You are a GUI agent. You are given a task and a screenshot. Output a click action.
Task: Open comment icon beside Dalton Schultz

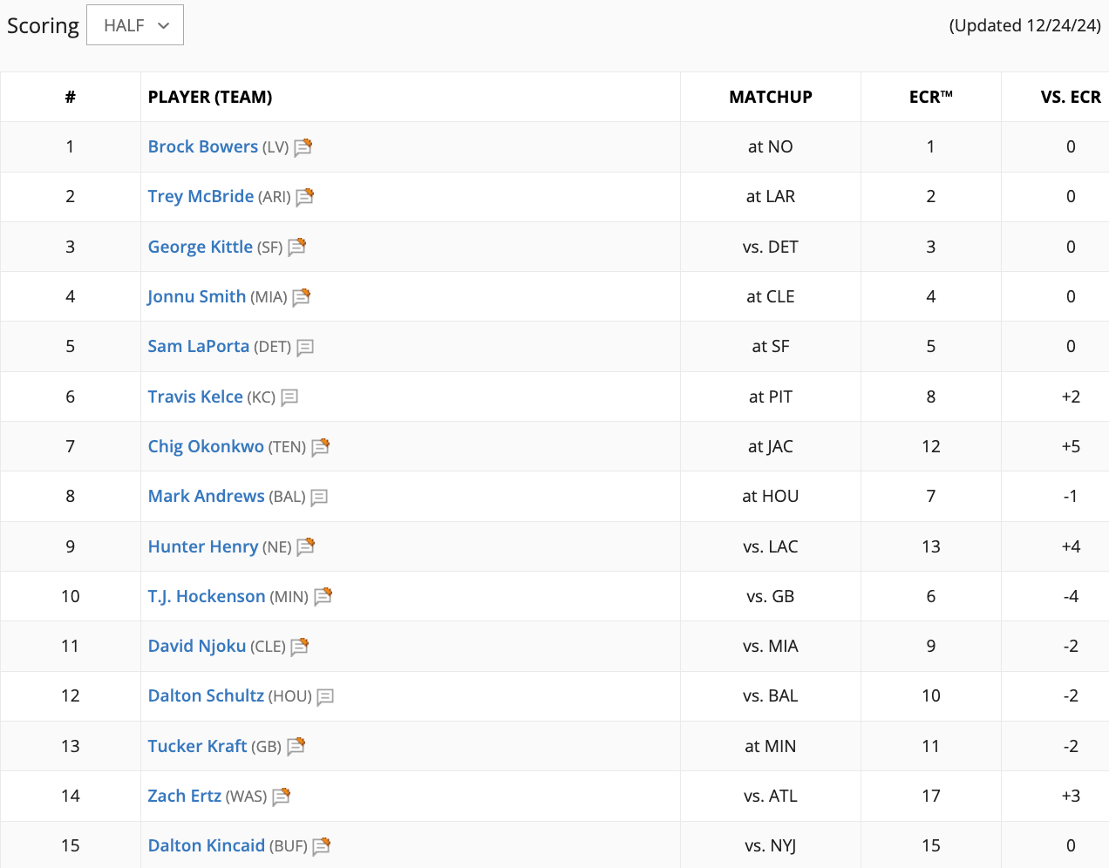[x=325, y=696]
